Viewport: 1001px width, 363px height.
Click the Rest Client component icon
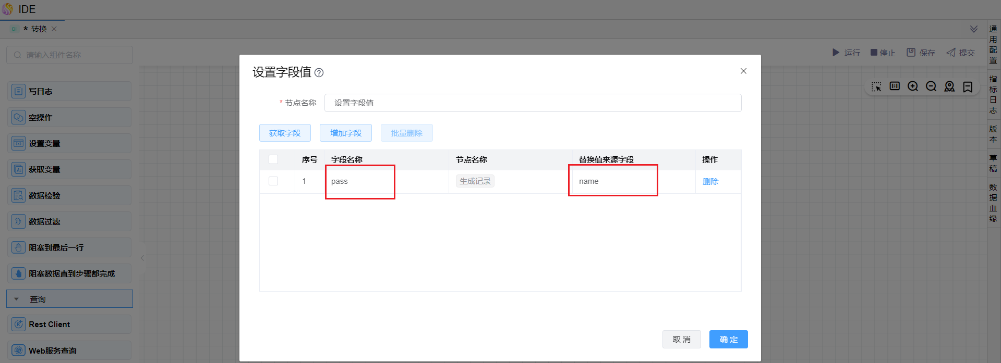(19, 324)
